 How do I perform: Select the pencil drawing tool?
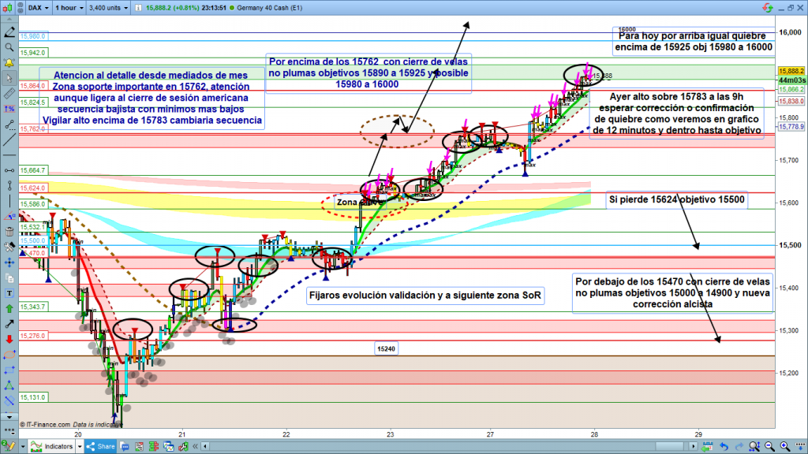(x=9, y=34)
